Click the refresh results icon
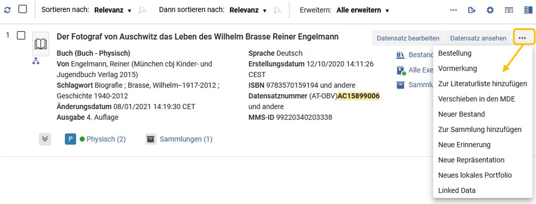Image resolution: width=536 pixels, height=204 pixels. [x=7, y=10]
